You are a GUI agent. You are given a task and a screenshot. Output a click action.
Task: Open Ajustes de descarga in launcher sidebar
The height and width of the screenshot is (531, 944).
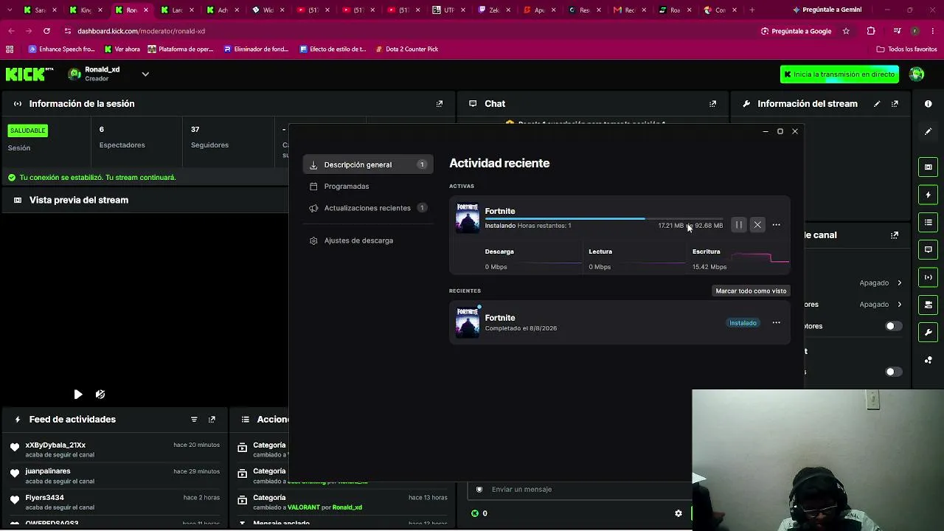(x=358, y=240)
